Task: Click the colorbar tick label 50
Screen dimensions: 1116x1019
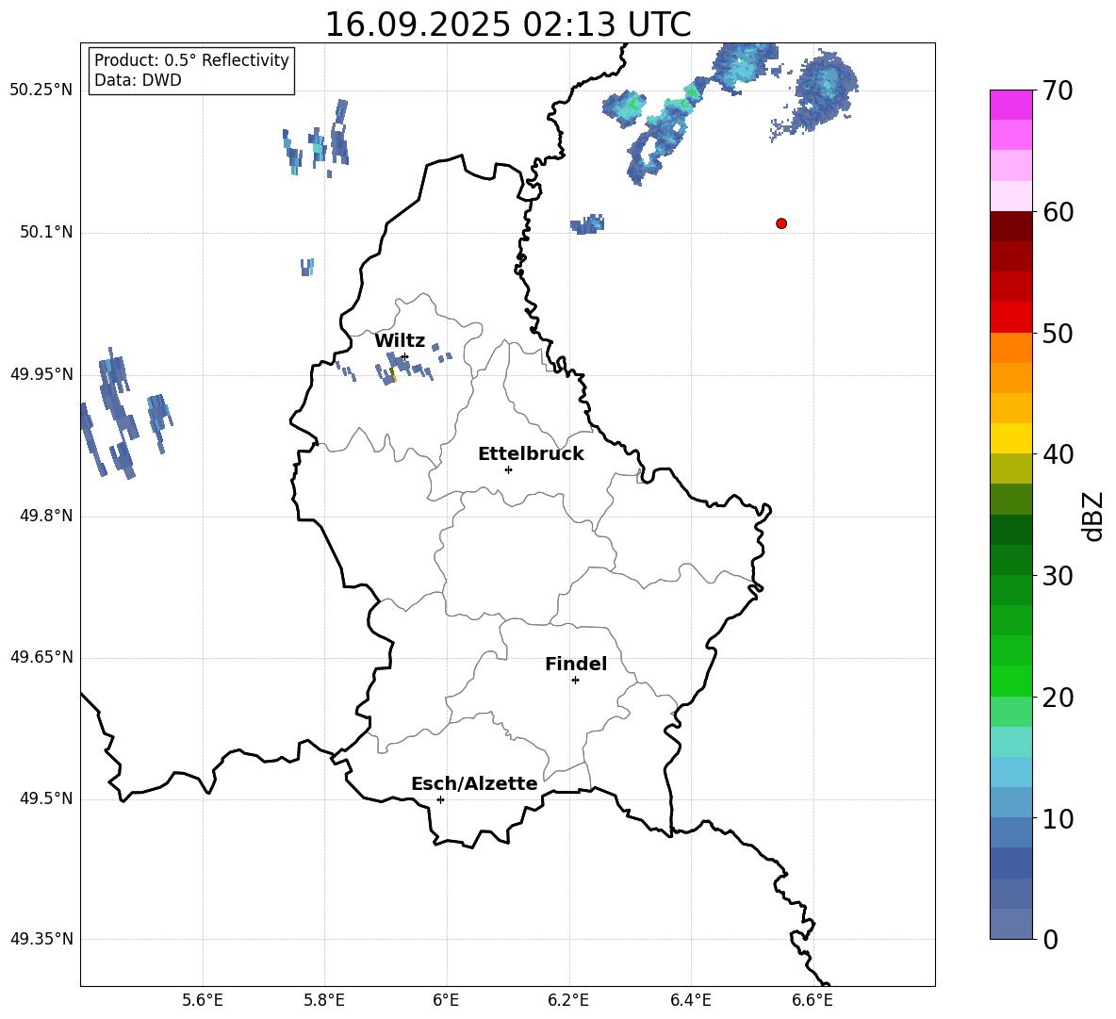Action: pyautogui.click(x=1058, y=333)
